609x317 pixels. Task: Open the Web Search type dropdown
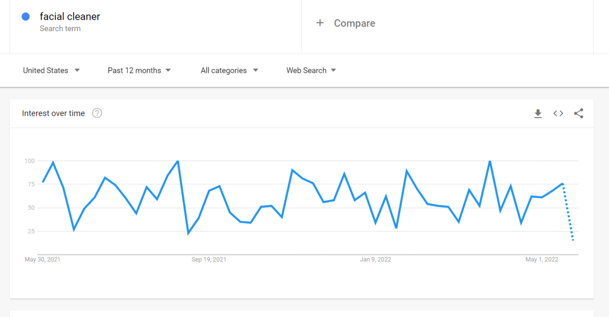pos(311,71)
